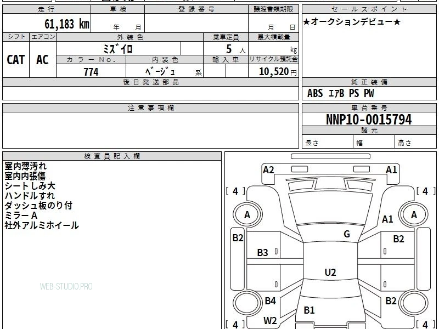Image resolution: width=439 pixels, height=329 pixels.
Task: Click the equipment list ABS エアB PS PW
Action: (340, 93)
